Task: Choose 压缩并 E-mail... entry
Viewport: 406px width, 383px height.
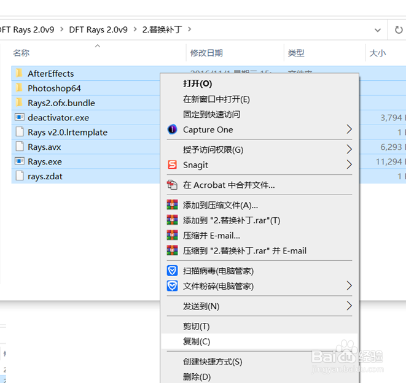Action: point(259,235)
